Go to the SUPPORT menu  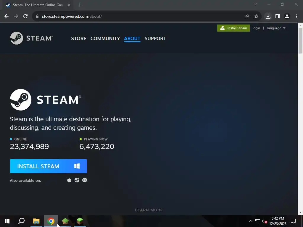coord(155,38)
